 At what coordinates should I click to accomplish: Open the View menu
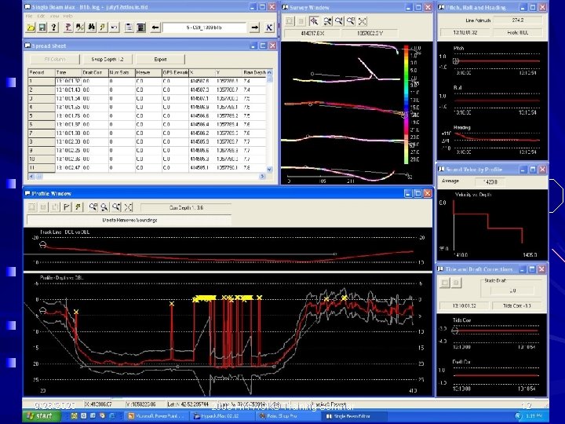55,15
